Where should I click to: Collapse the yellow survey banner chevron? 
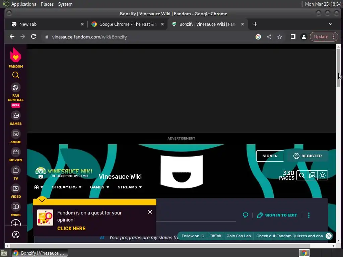[42, 200]
